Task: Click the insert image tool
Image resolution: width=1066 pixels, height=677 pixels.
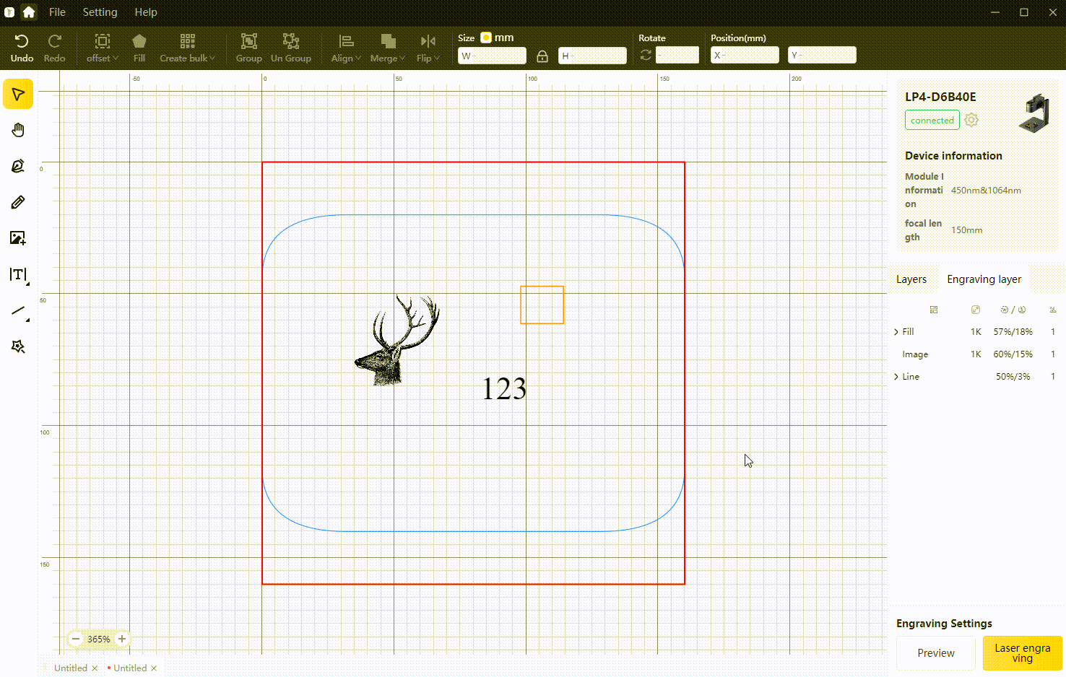Action: click(x=18, y=238)
